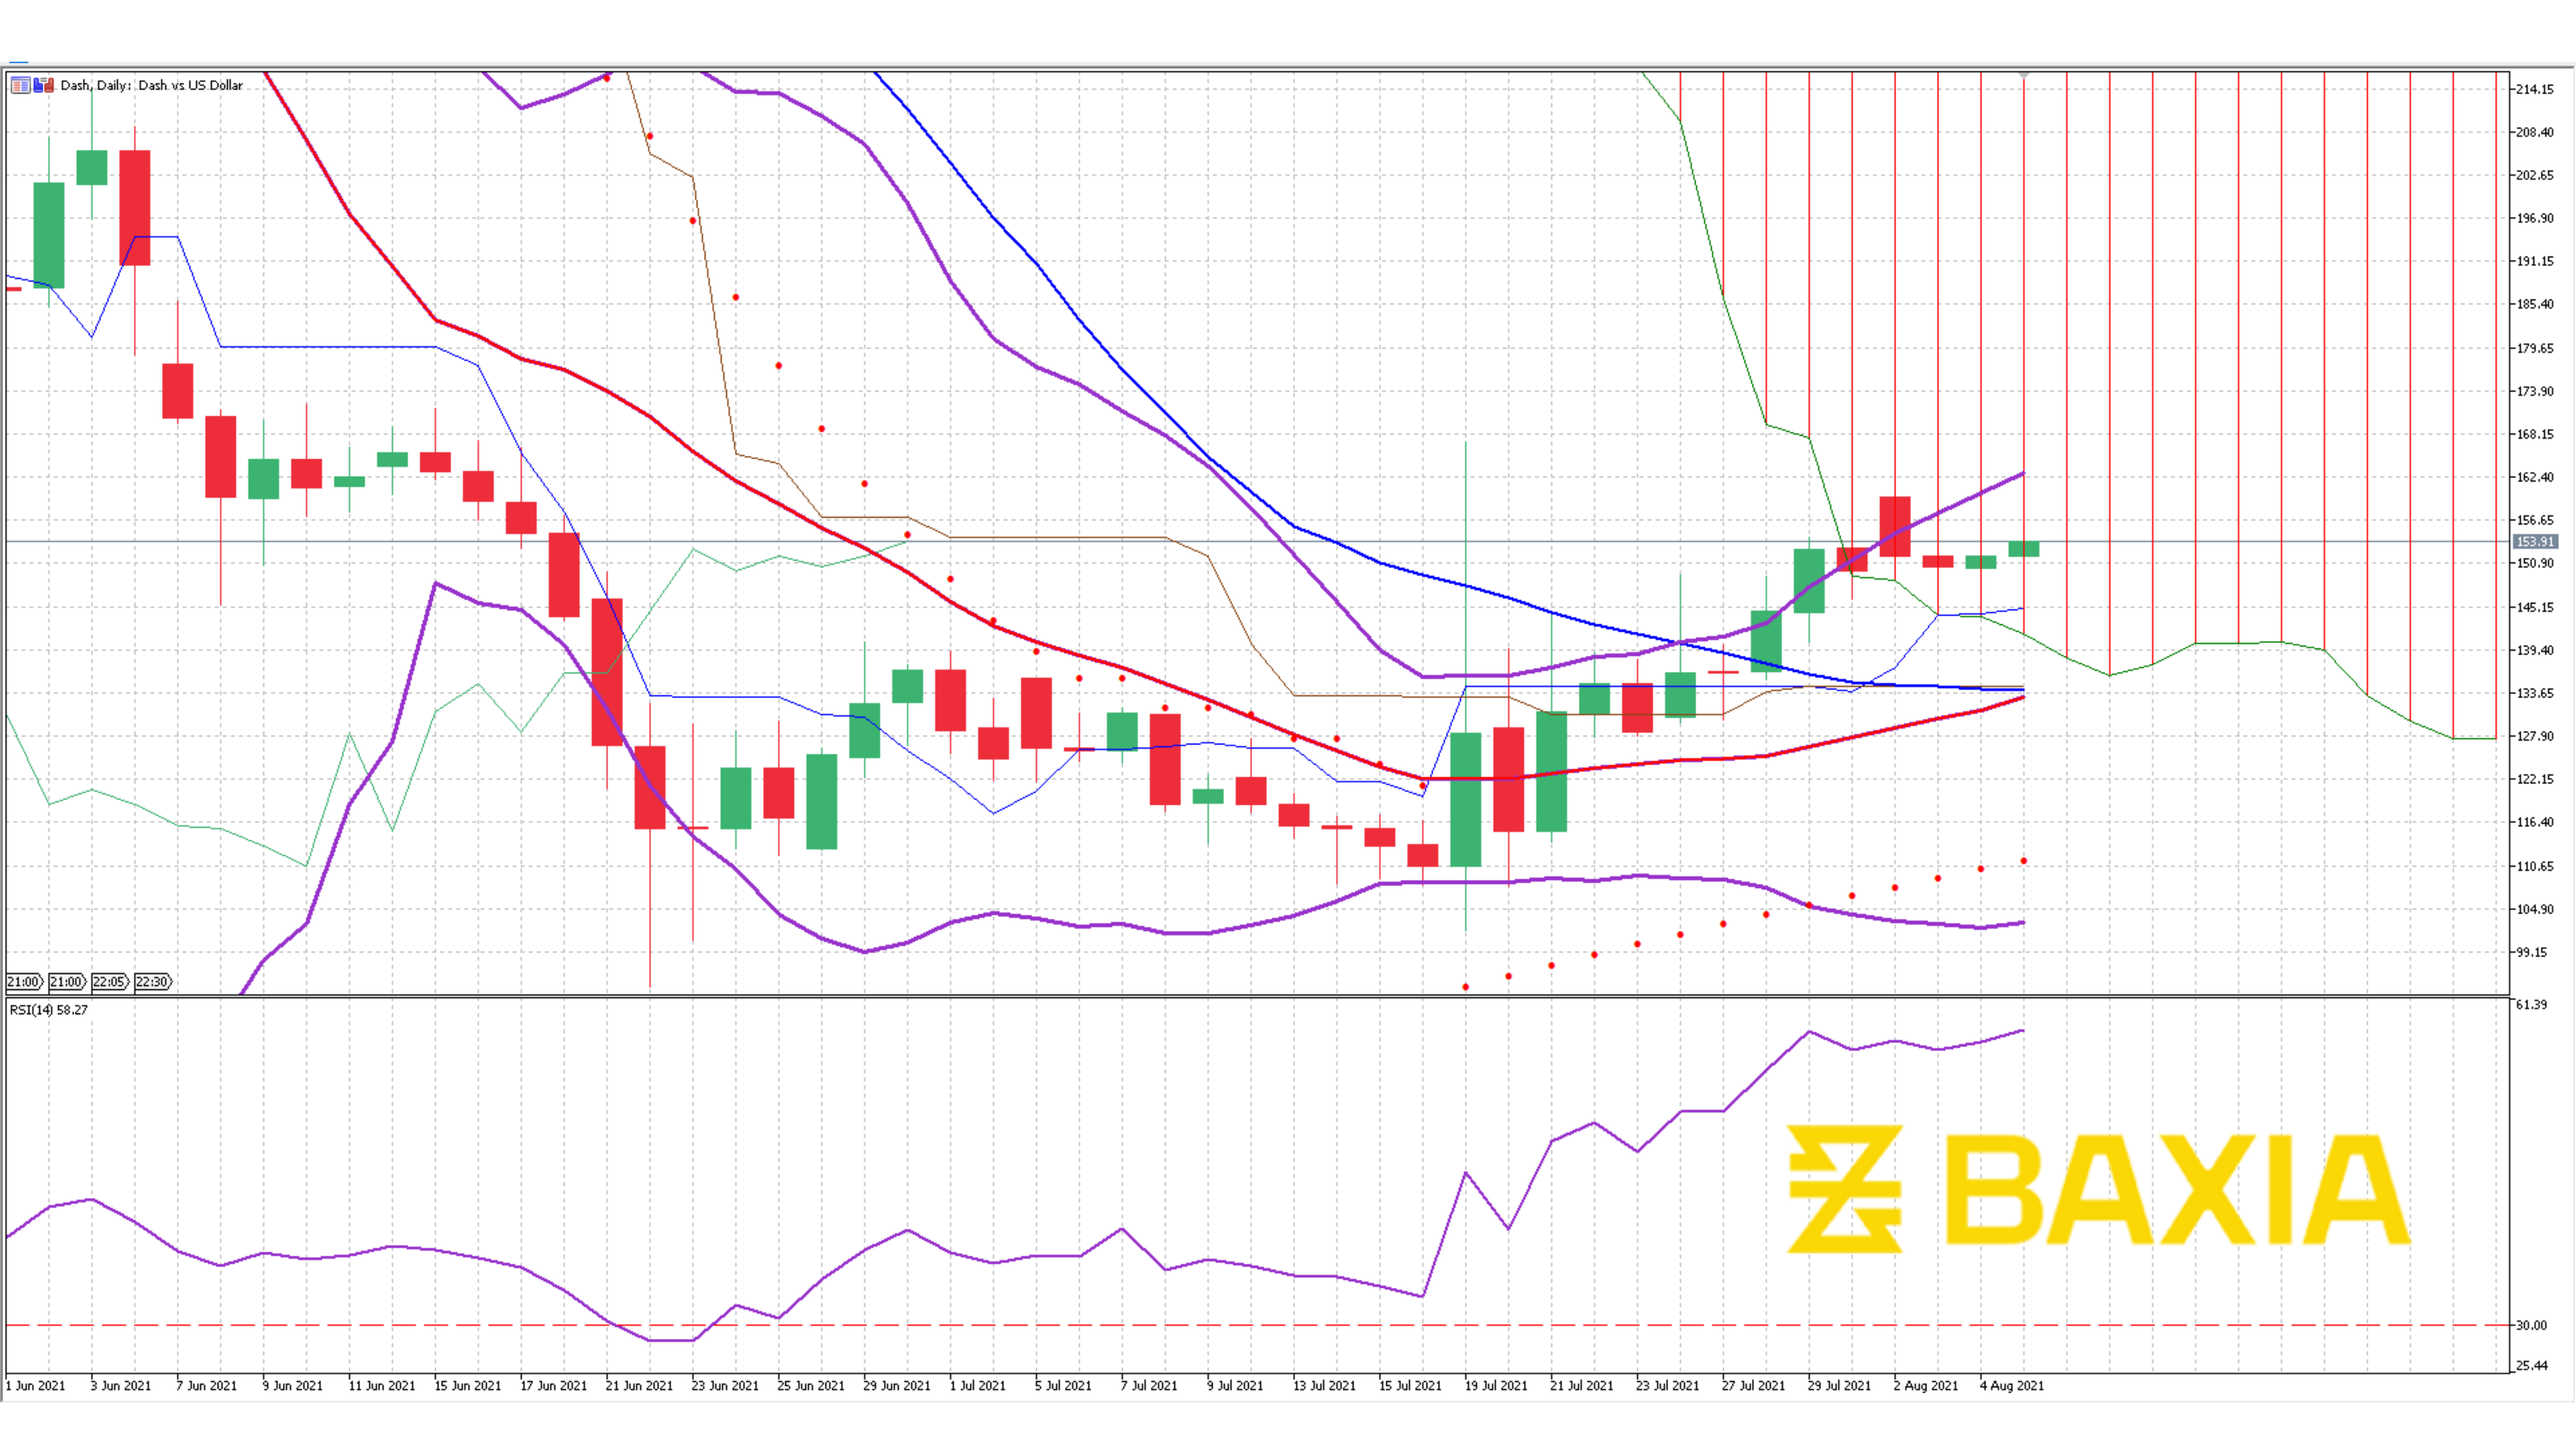Click the 'Dash, Daily: Dash vs US Dollar' title
Image resolution: width=2576 pixels, height=1452 pixels.
(x=151, y=85)
